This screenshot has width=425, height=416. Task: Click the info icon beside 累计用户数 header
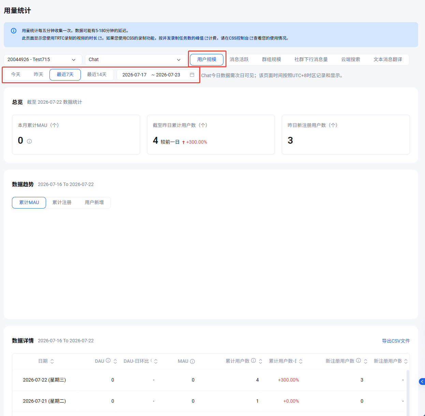click(253, 360)
